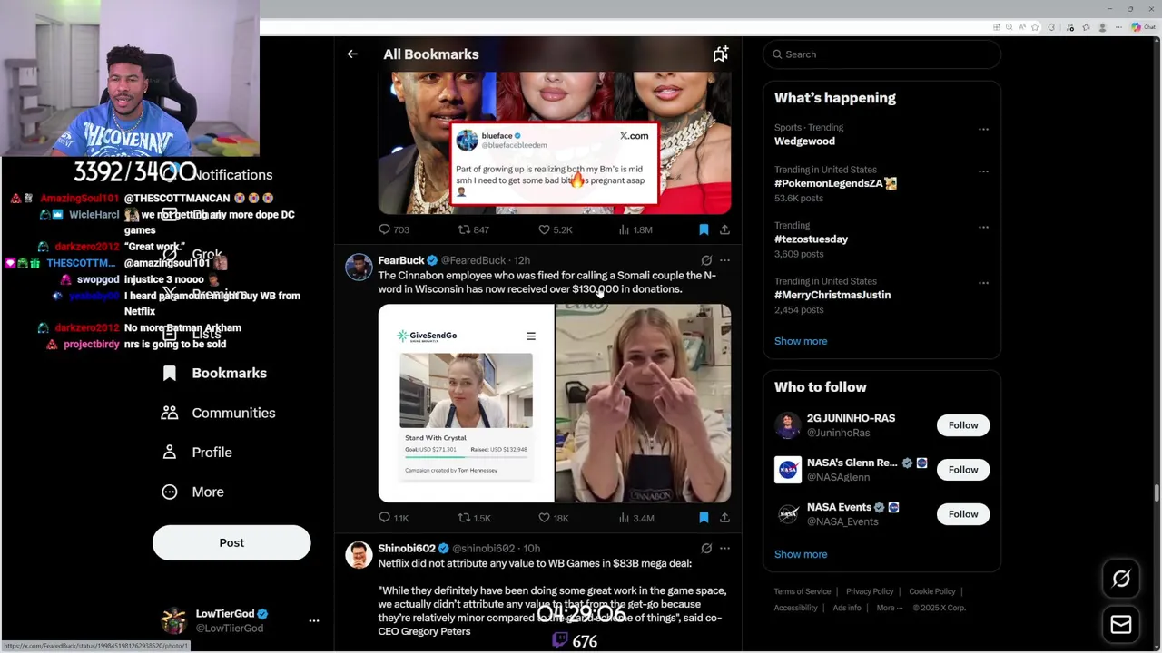Open more options on FearBuck post
Viewport: 1162px width, 653px height.
point(724,260)
